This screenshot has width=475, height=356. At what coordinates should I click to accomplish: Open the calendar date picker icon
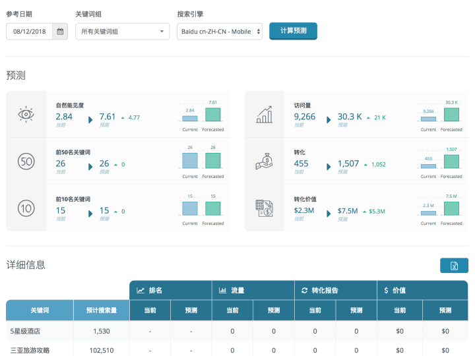click(60, 32)
